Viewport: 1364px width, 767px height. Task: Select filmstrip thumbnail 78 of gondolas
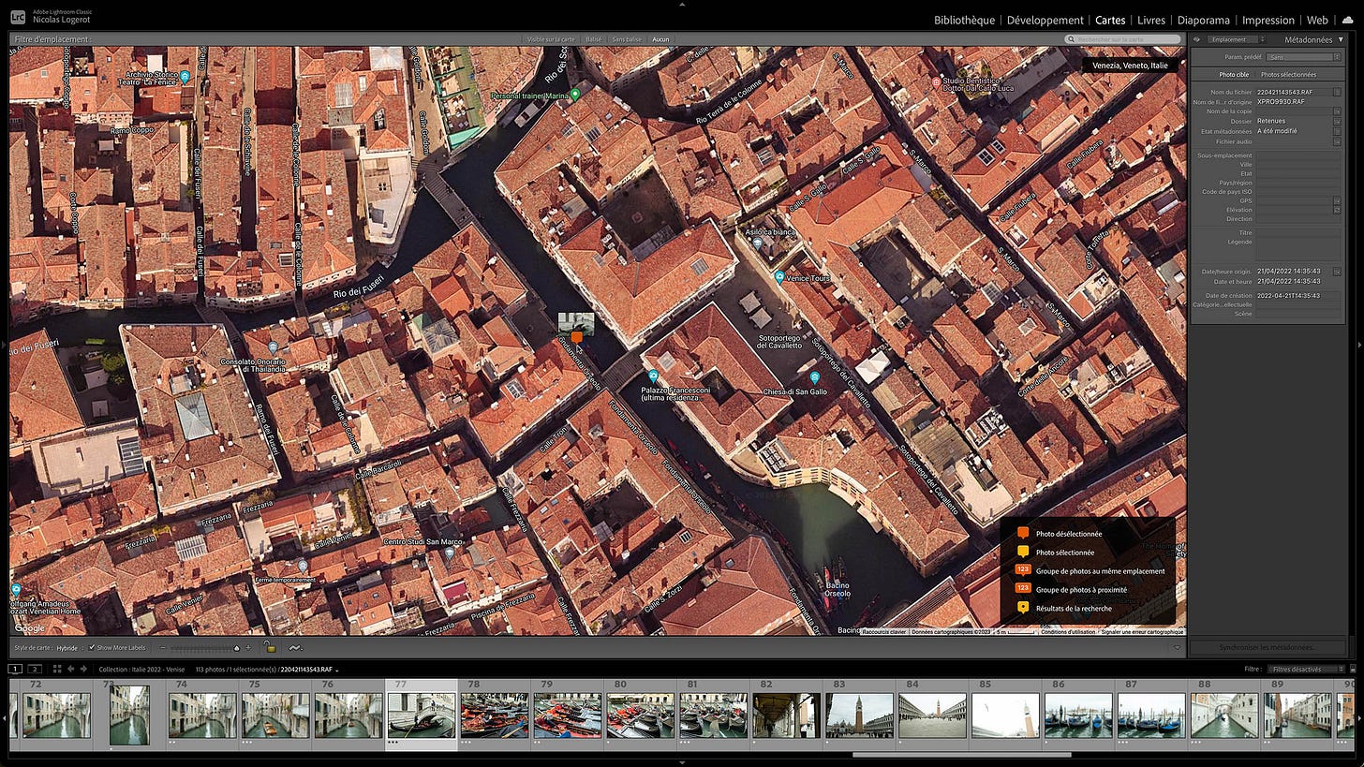[495, 715]
